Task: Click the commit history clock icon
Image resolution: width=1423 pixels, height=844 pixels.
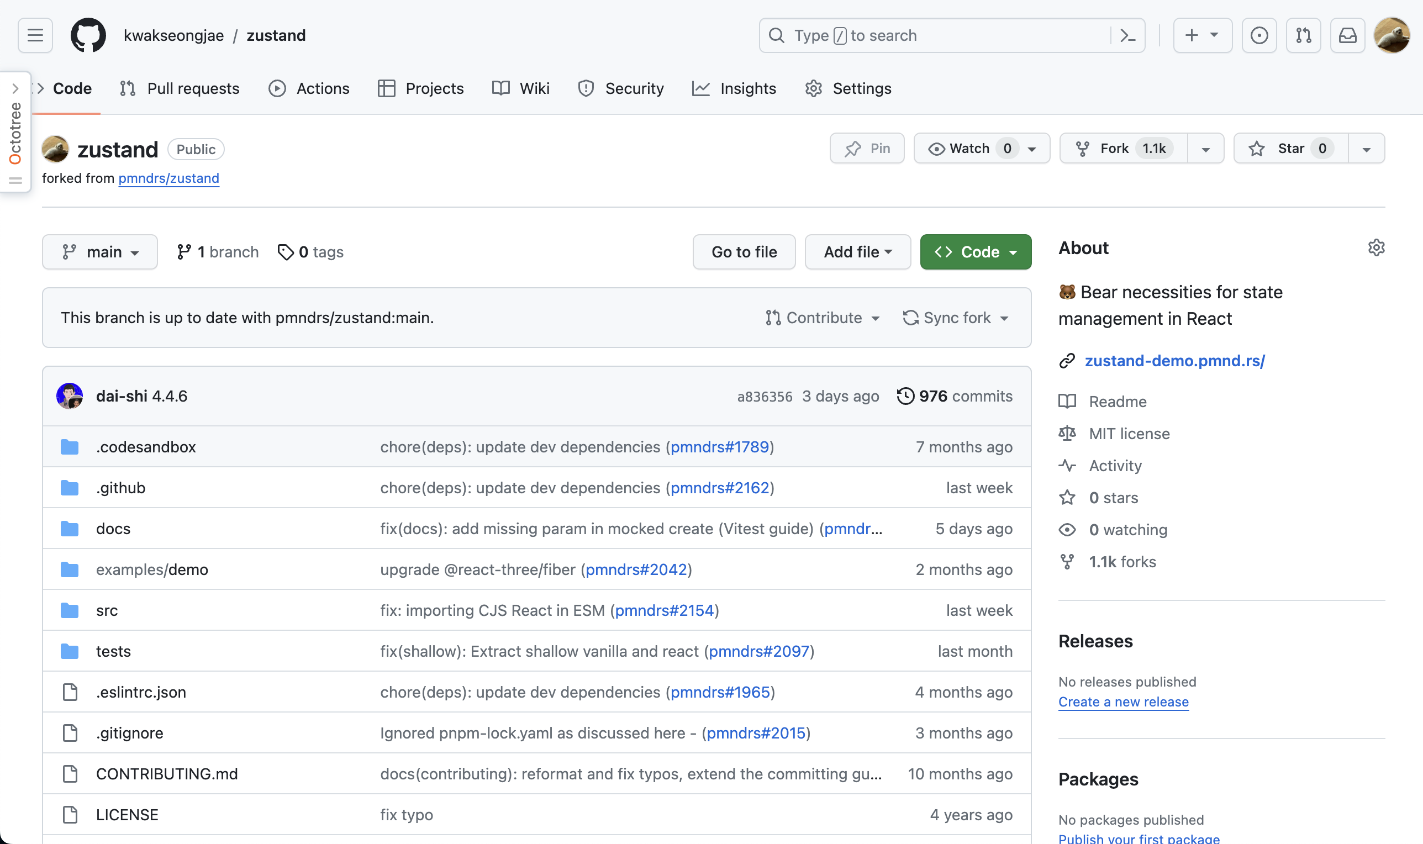Action: pos(905,396)
